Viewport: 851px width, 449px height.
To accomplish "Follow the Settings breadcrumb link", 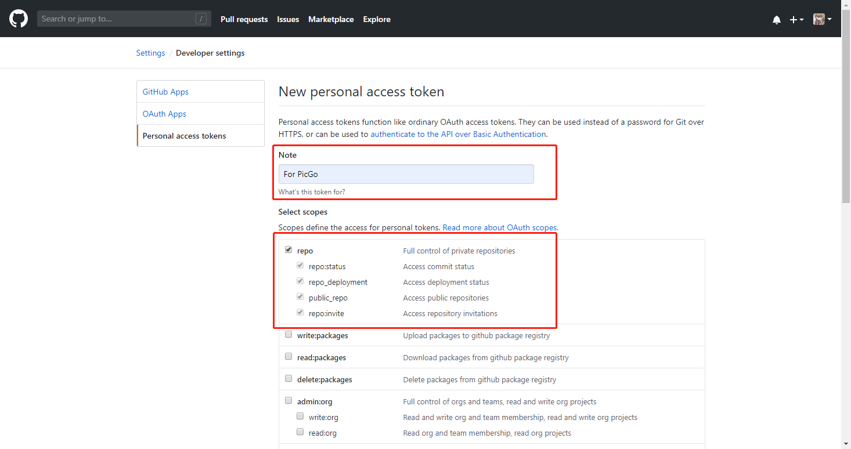I will (151, 53).
